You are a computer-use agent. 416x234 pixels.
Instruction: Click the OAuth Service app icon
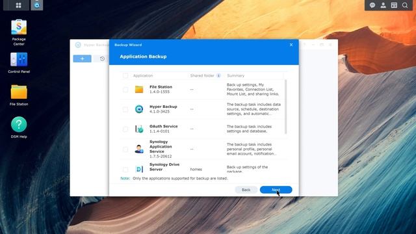tap(139, 129)
